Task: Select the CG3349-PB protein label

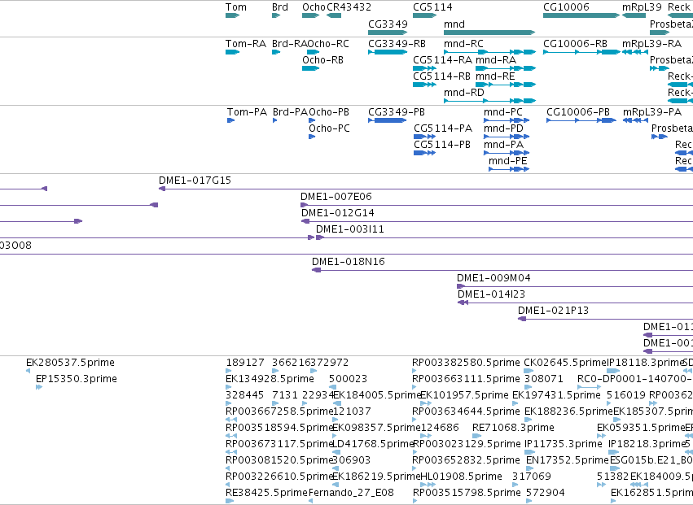Action: (397, 112)
